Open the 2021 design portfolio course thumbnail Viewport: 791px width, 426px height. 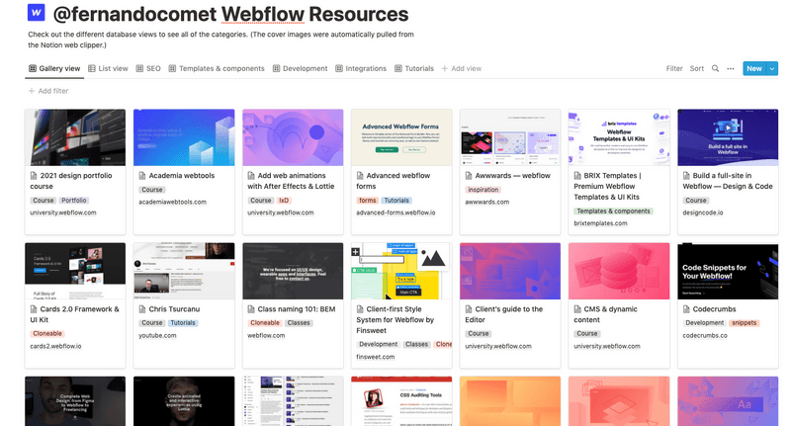click(x=75, y=137)
